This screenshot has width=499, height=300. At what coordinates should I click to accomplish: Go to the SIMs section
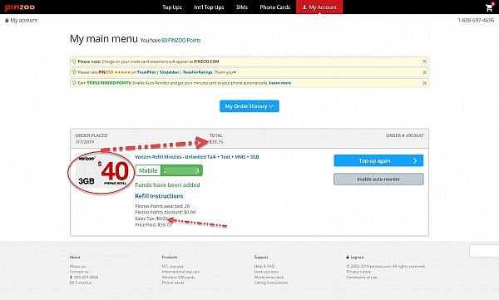242,7
